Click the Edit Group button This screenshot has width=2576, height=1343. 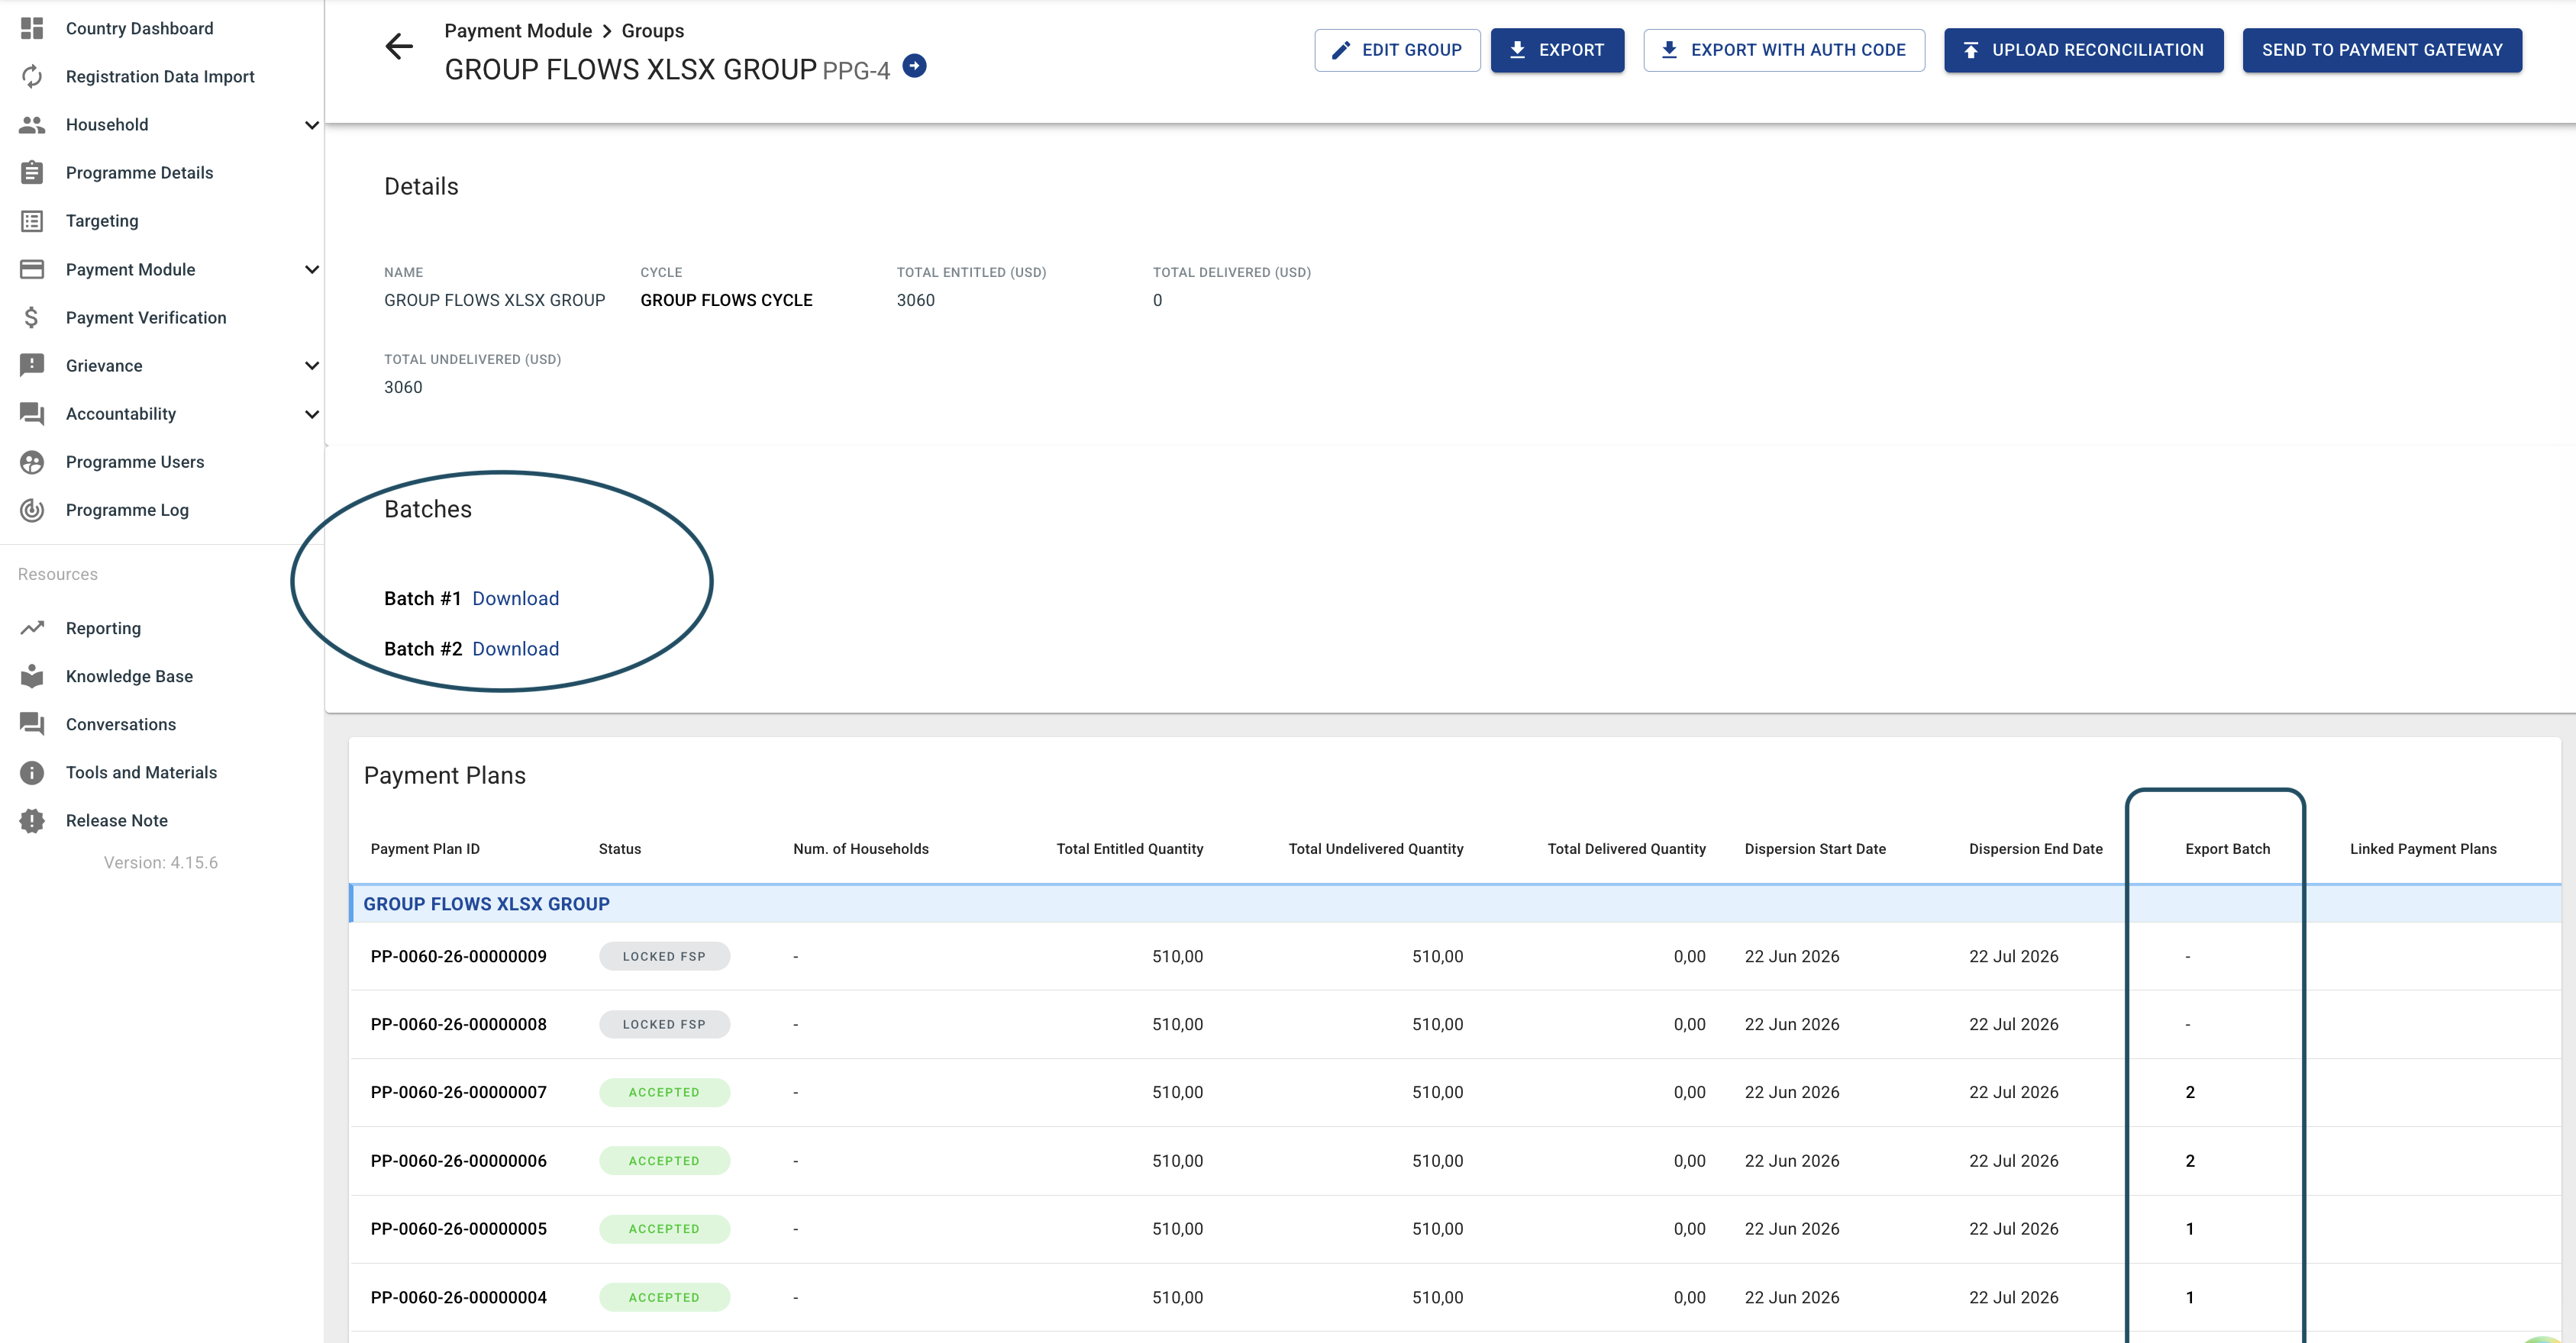(x=1397, y=50)
